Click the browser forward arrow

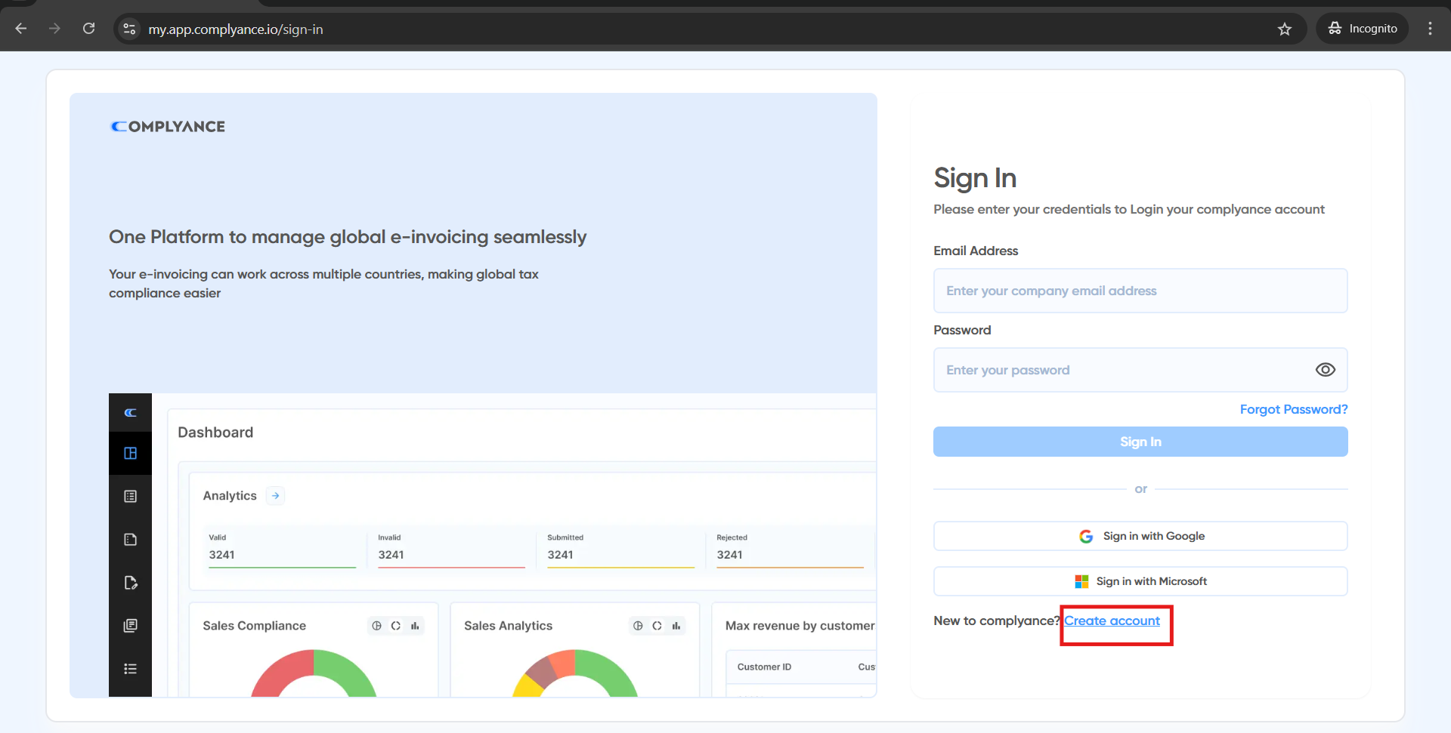pos(54,29)
